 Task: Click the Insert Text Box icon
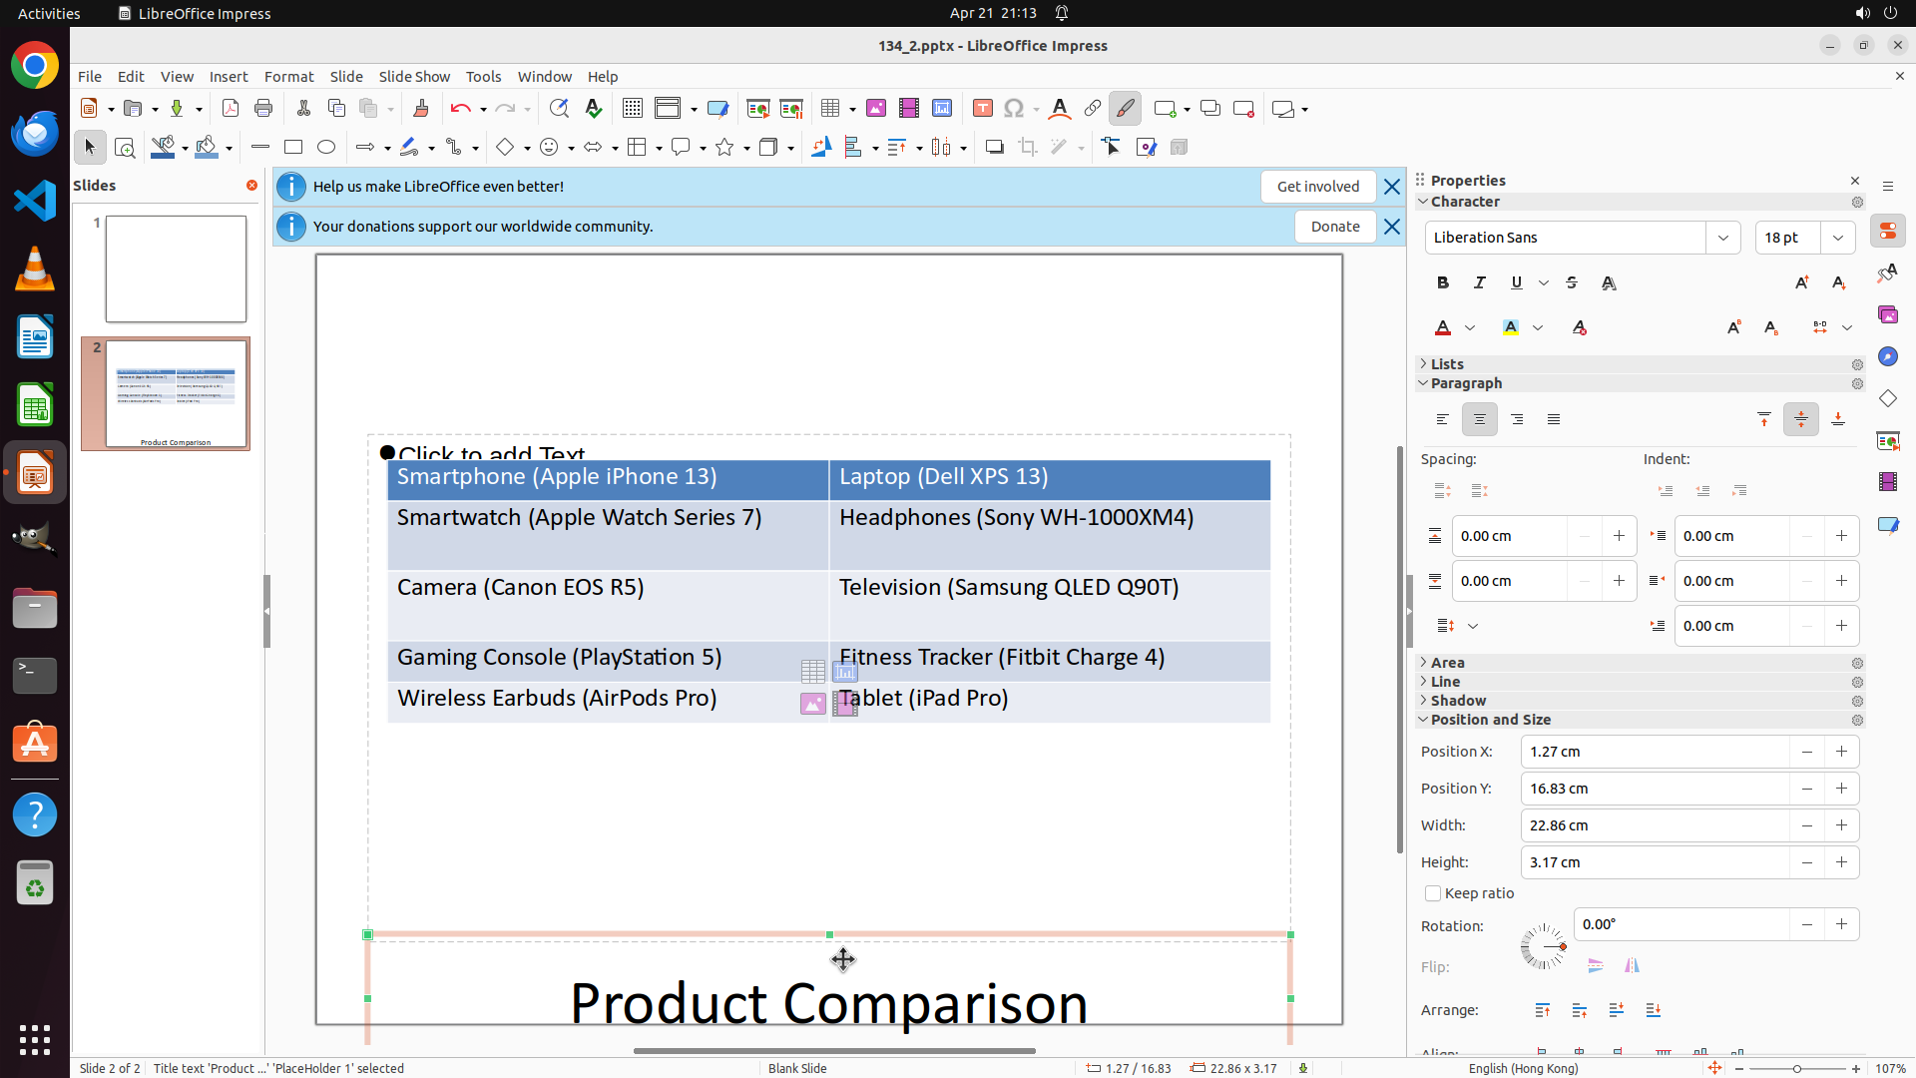tap(982, 109)
